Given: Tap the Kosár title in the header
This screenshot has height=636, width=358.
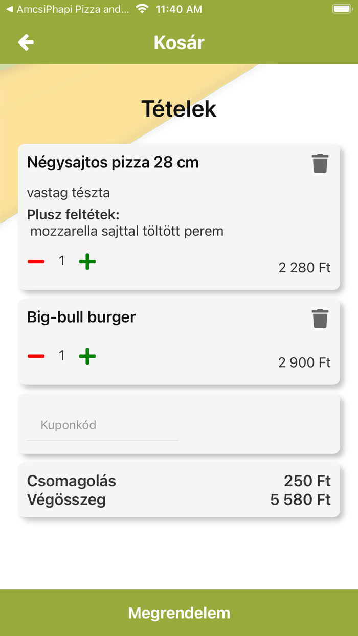Looking at the screenshot, I should tap(178, 42).
